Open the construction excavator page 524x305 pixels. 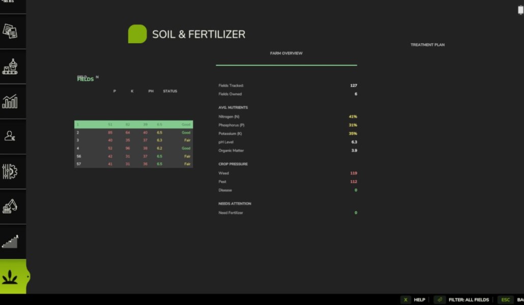10,206
